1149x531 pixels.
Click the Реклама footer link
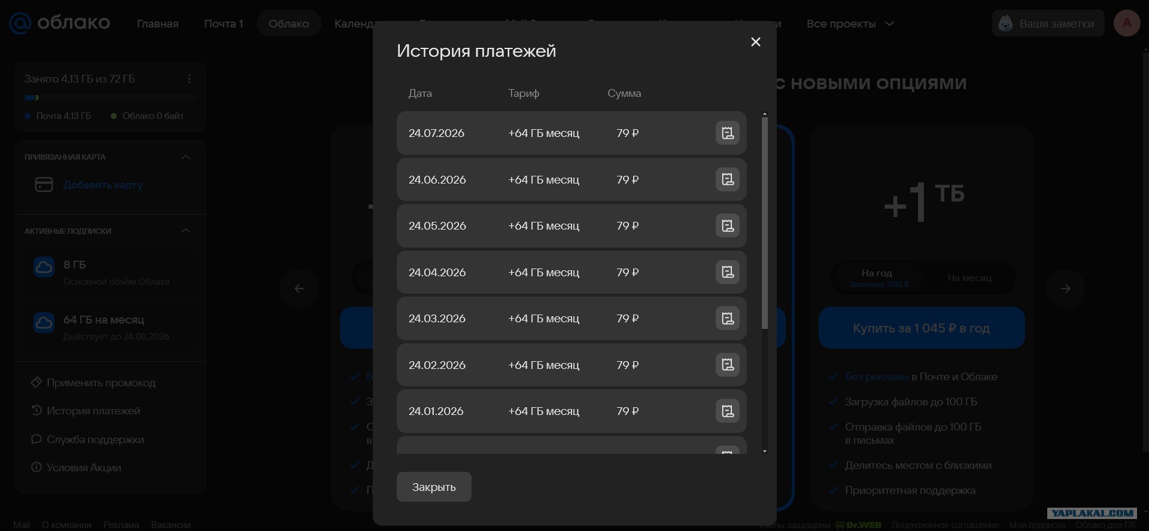[121, 524]
